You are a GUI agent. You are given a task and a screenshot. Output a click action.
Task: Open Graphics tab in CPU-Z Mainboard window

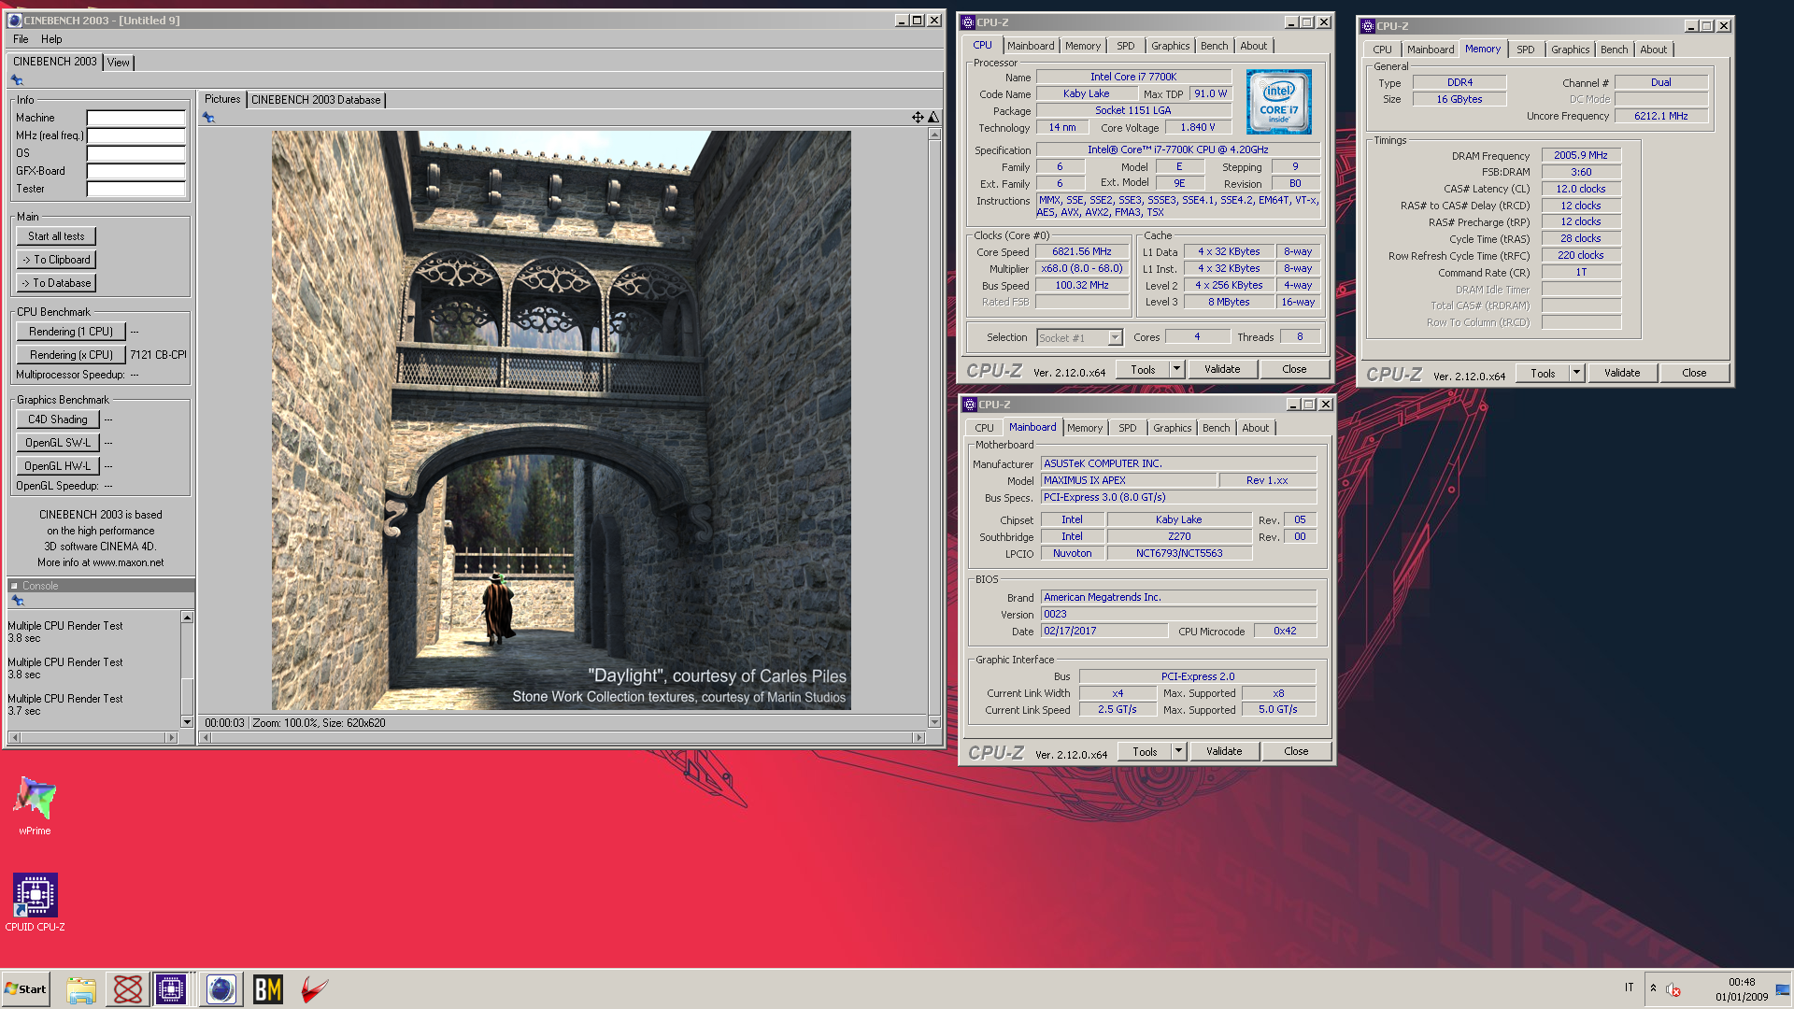[x=1172, y=428]
